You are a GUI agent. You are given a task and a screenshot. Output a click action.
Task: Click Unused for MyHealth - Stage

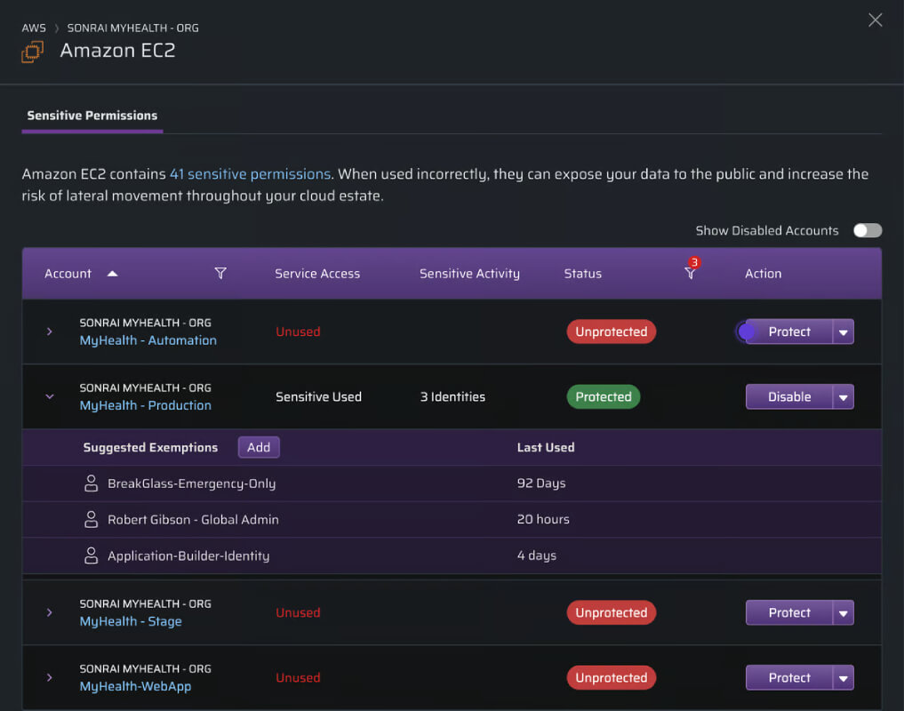pyautogui.click(x=298, y=612)
